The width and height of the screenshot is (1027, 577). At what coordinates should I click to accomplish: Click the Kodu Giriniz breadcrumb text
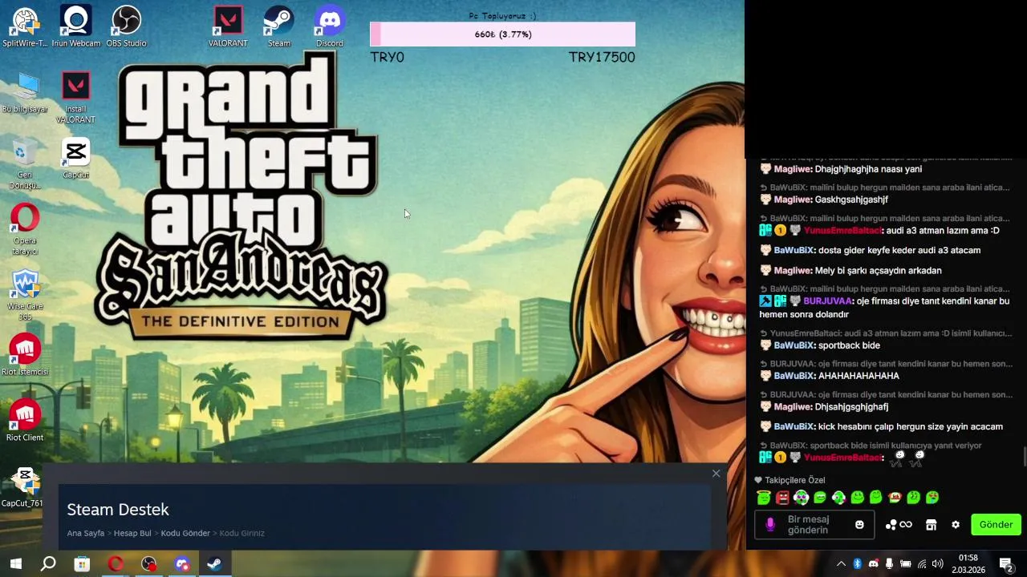(x=242, y=533)
